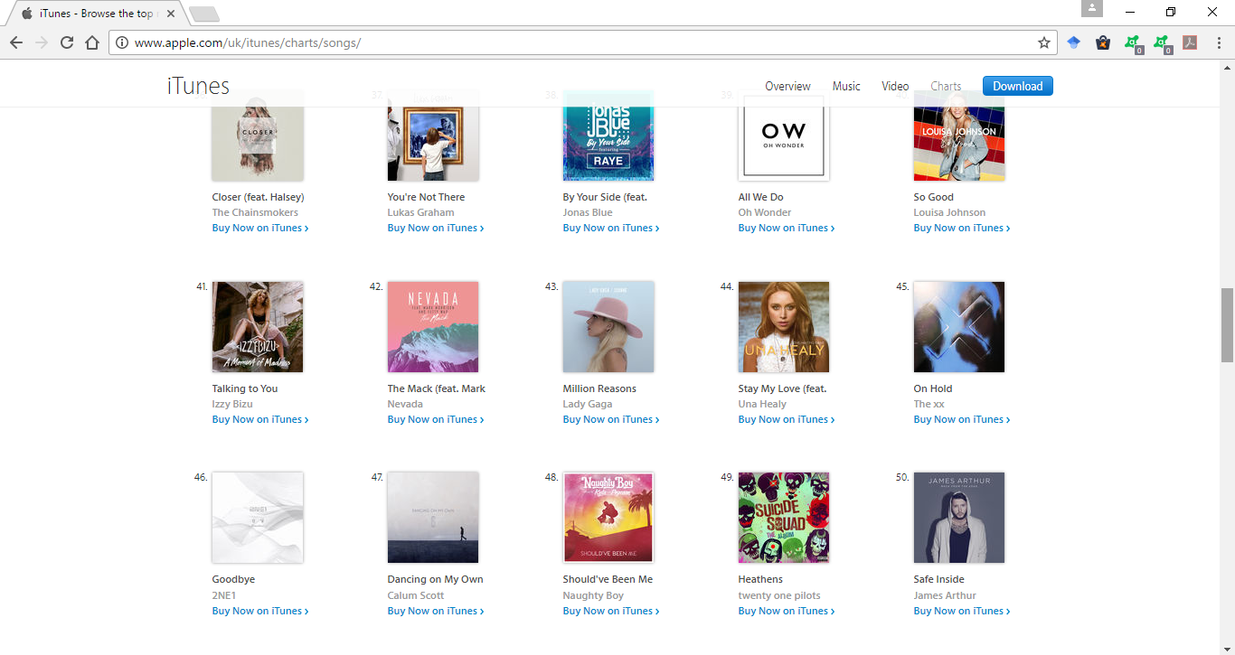The width and height of the screenshot is (1235, 655).
Task: Open Suicide Squad album artwork
Action: point(784,518)
